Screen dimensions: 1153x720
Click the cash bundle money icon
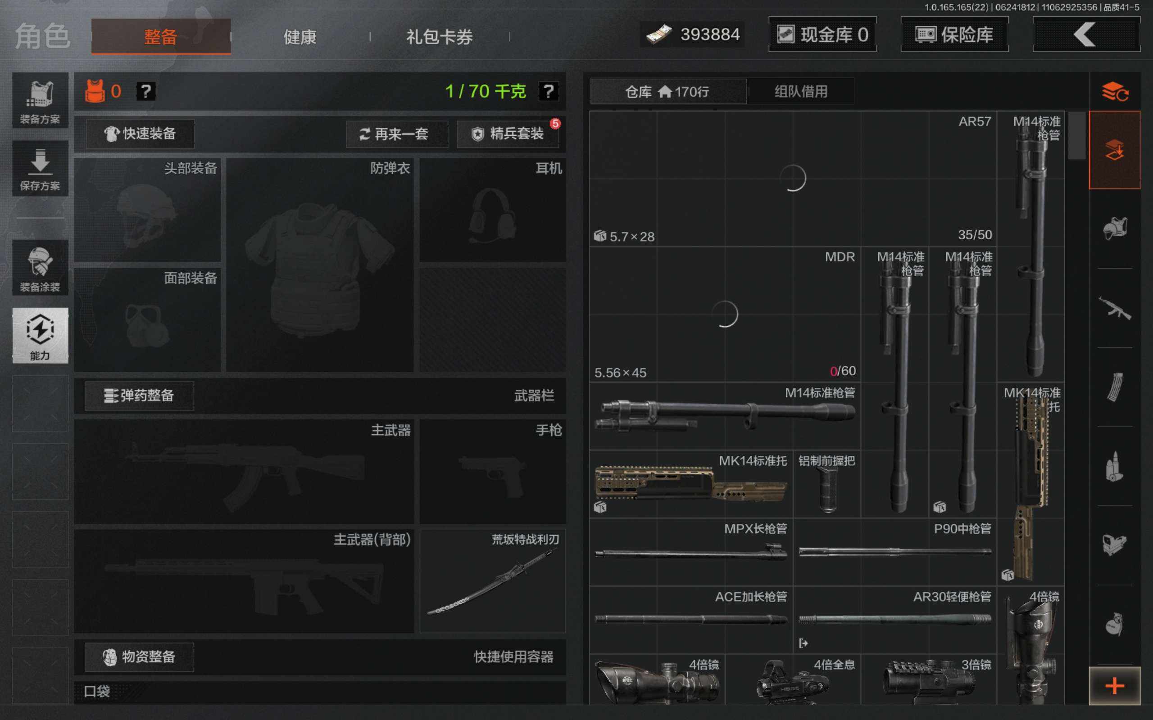(x=659, y=34)
